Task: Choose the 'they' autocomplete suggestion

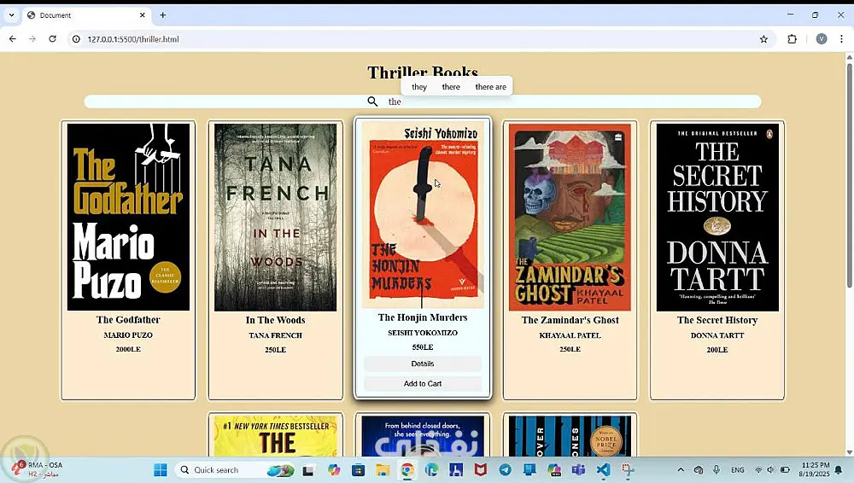Action: coord(419,86)
